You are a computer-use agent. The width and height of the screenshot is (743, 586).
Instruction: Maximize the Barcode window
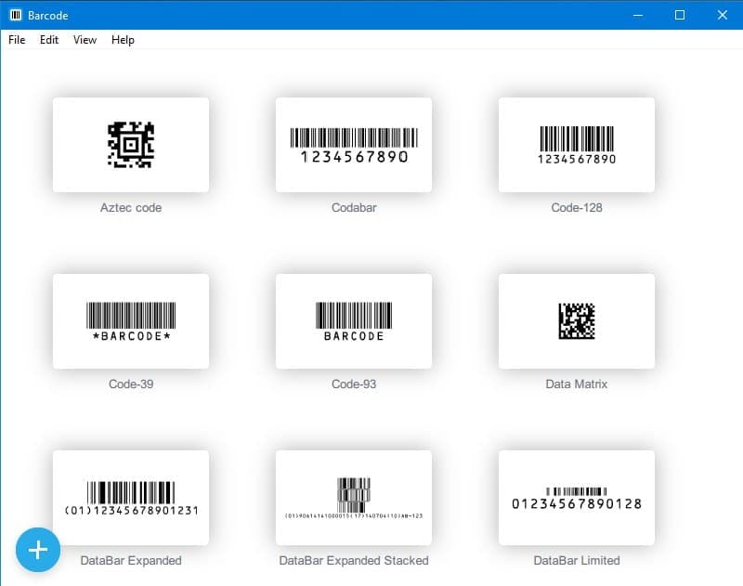[x=680, y=15]
